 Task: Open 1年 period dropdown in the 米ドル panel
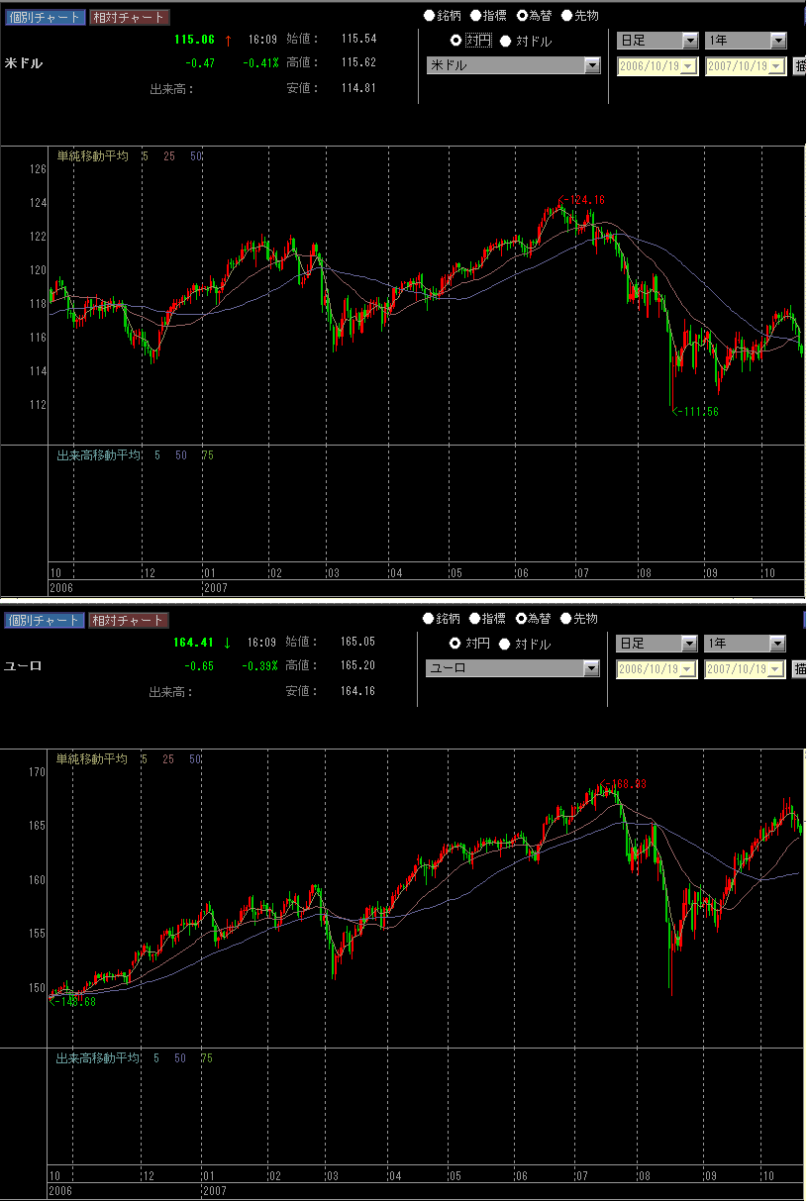[x=778, y=41]
